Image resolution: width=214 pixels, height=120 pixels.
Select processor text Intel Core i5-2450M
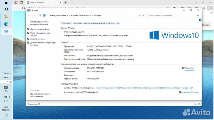(110, 46)
